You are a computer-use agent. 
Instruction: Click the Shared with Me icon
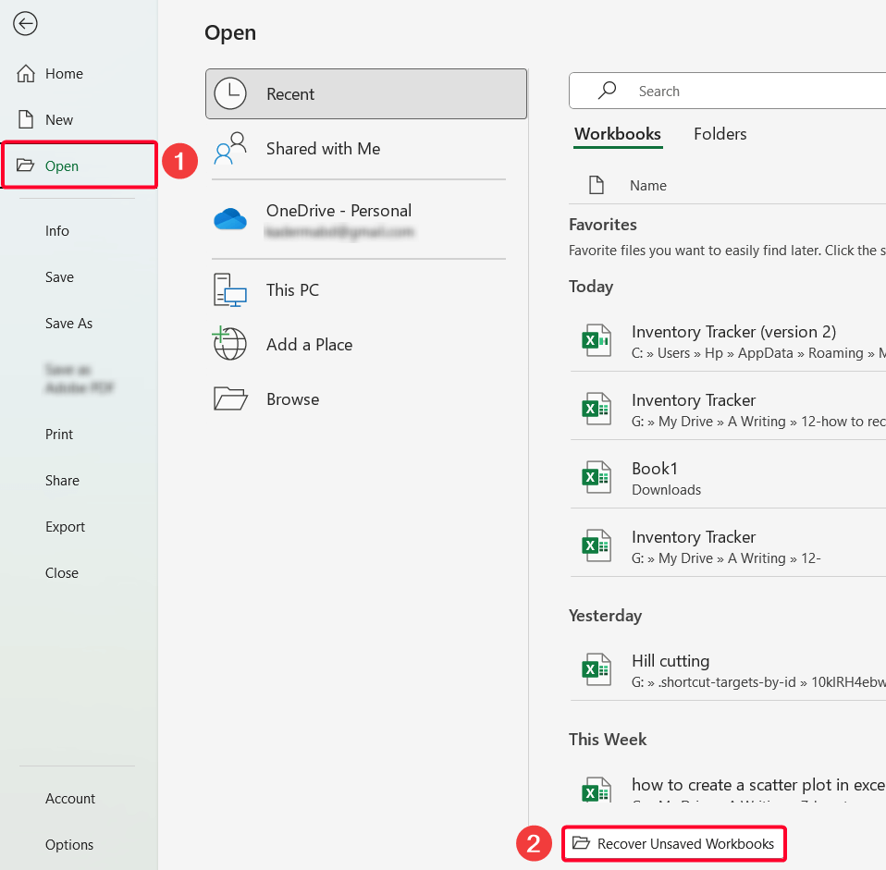point(229,146)
